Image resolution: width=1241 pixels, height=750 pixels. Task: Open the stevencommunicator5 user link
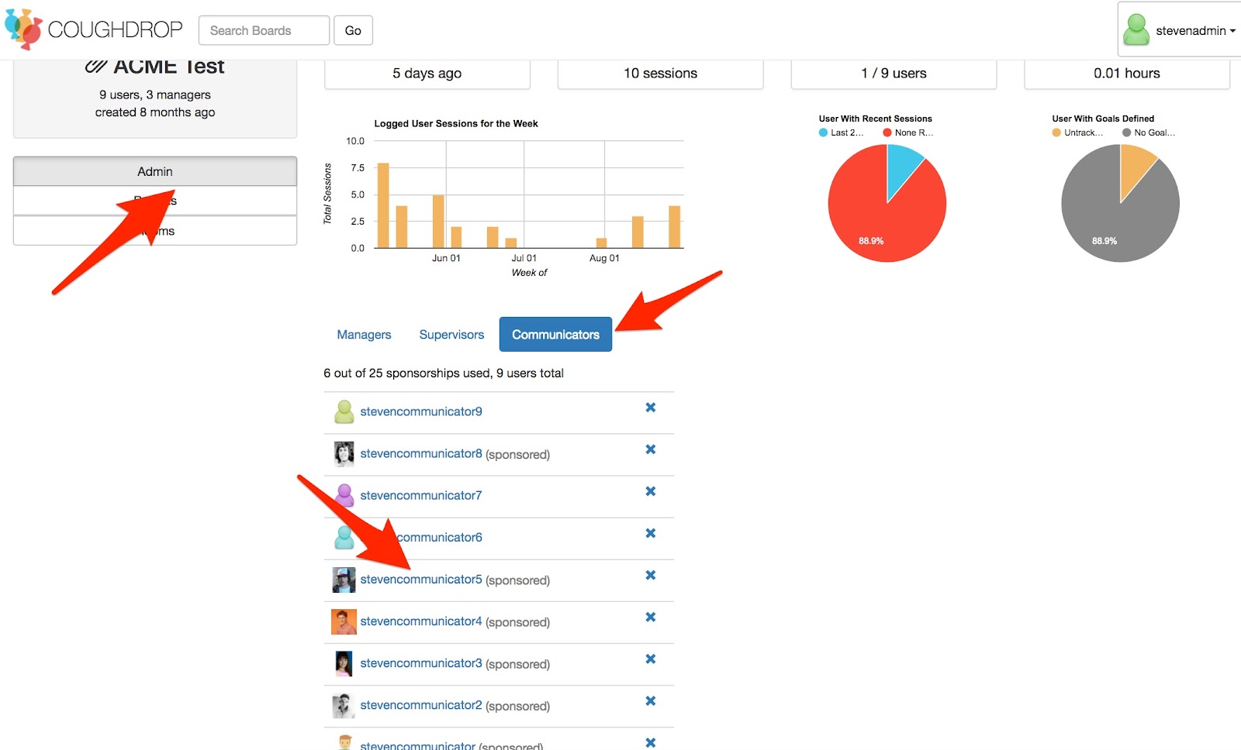click(421, 579)
